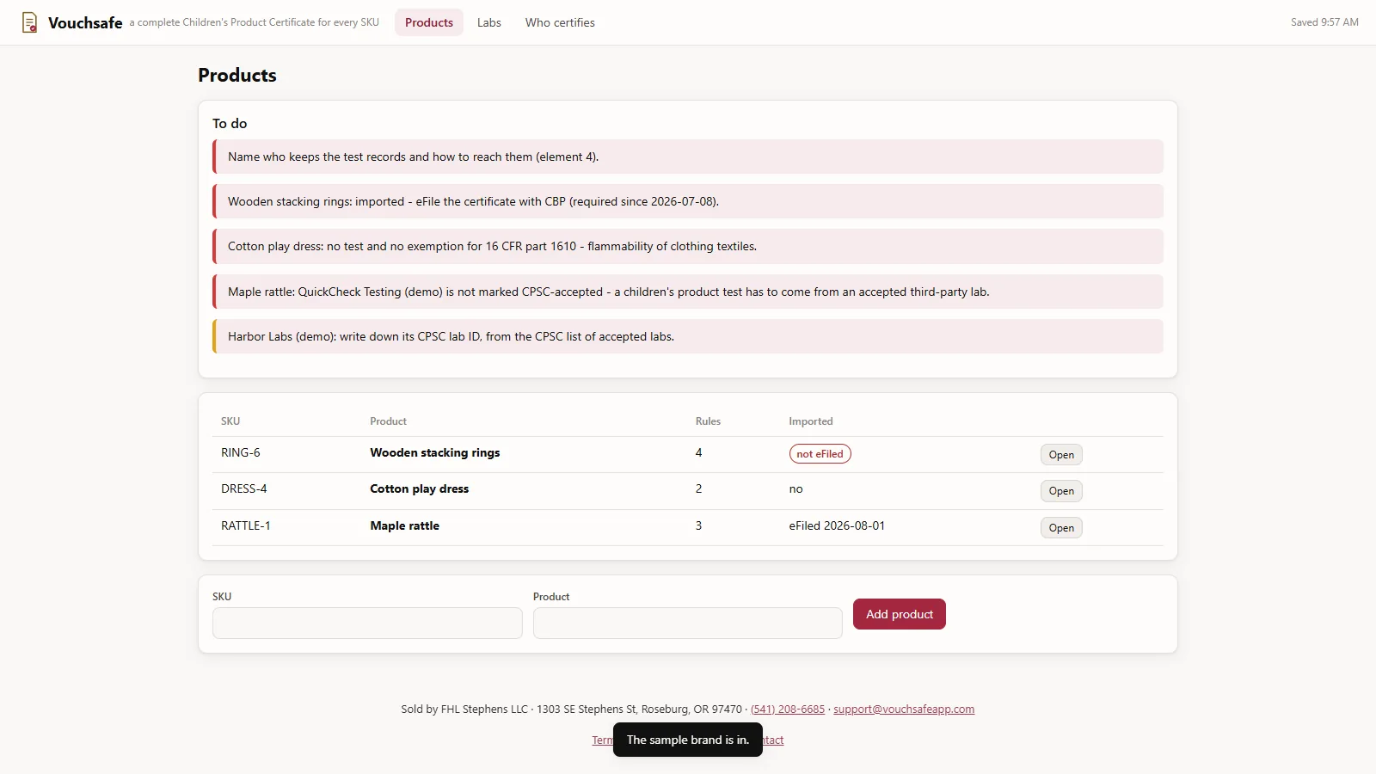Click the support@vouchsafeapp.com email link
1376x774 pixels.
pyautogui.click(x=904, y=709)
